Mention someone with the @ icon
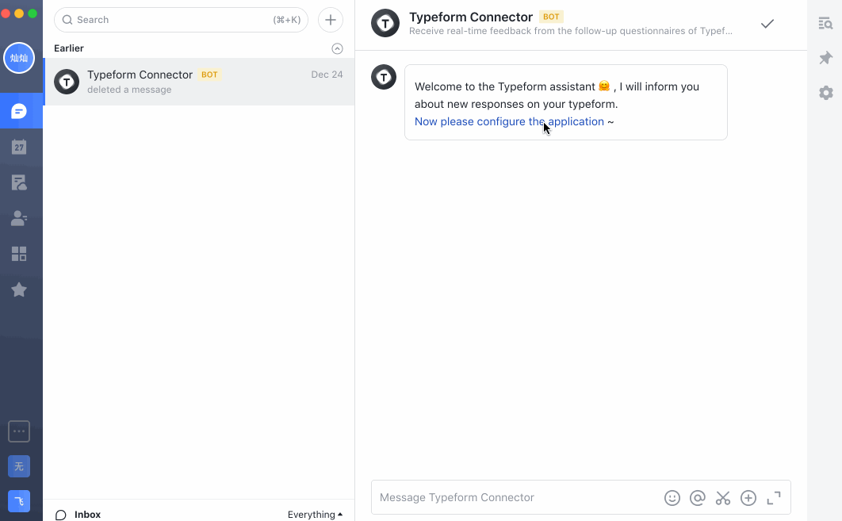 pyautogui.click(x=697, y=498)
